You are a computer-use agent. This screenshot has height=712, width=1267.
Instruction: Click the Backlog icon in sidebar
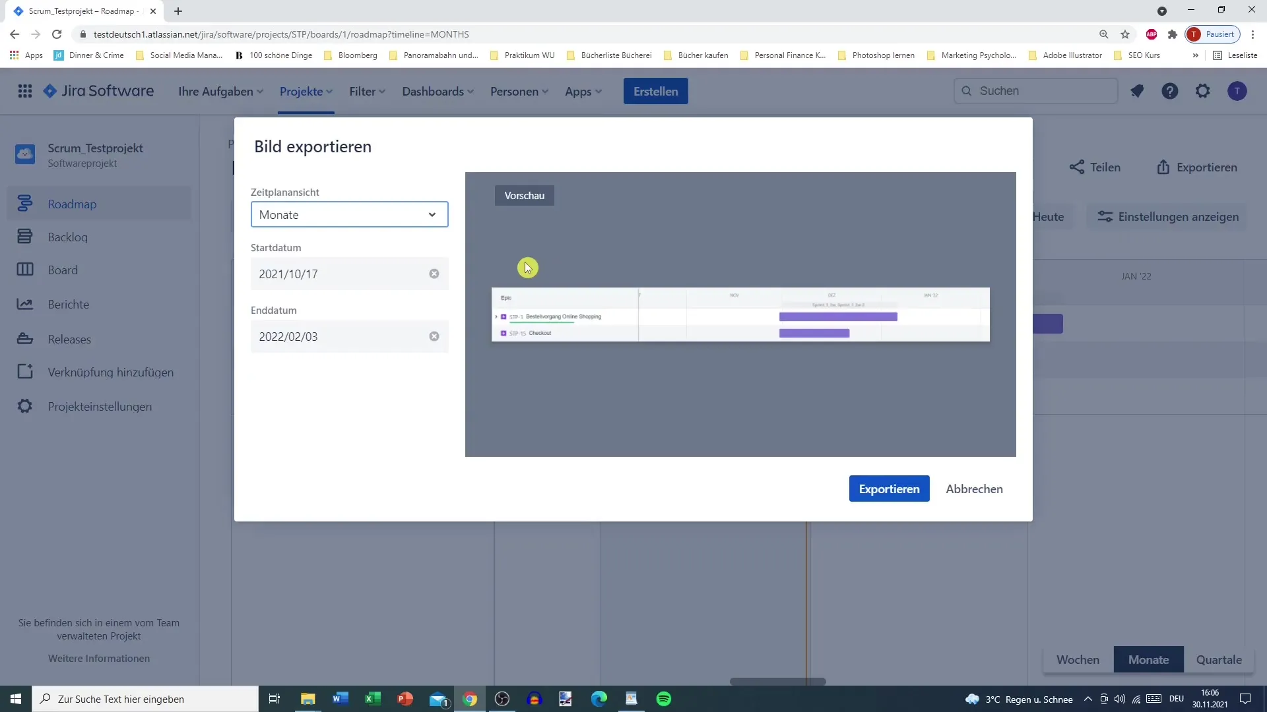24,235
